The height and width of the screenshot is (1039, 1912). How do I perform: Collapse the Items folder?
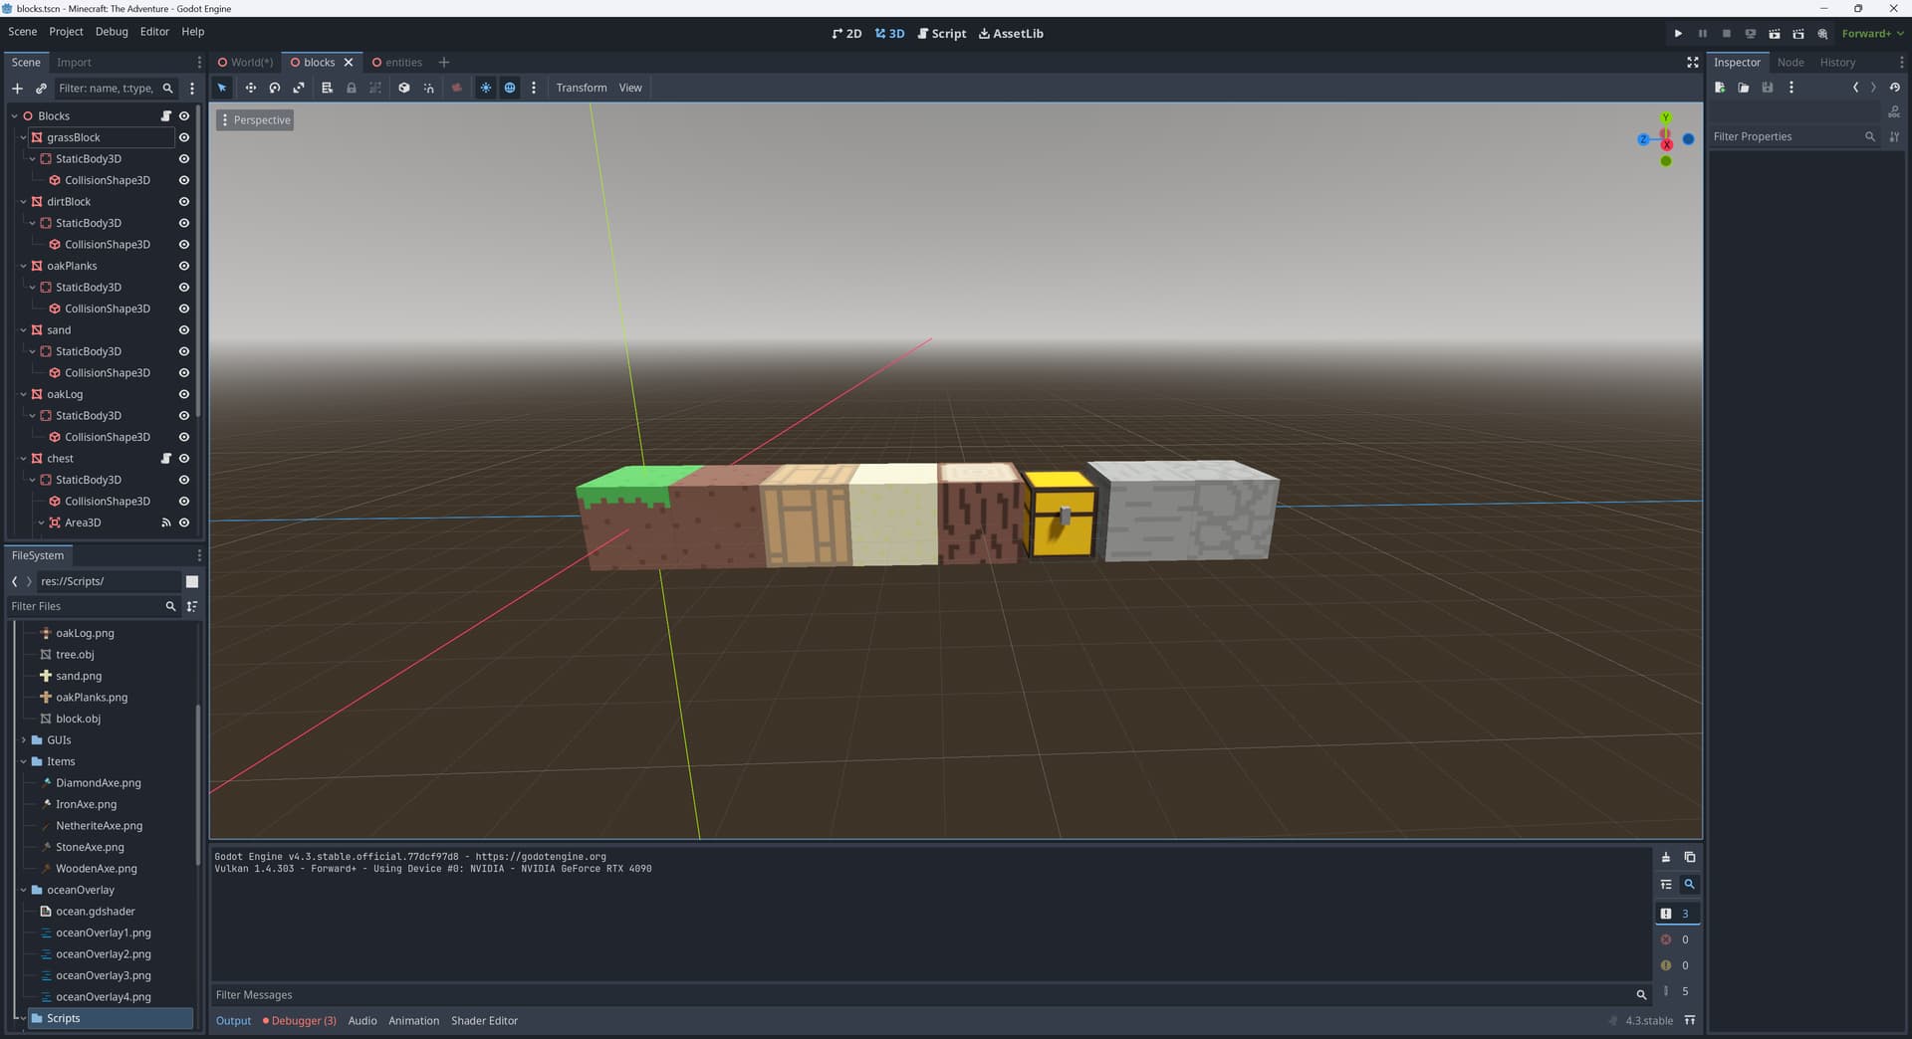tap(23, 761)
